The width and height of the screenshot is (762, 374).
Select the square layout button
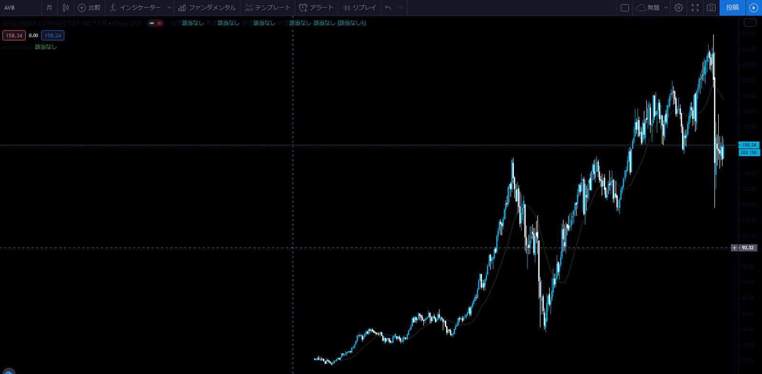click(x=625, y=8)
